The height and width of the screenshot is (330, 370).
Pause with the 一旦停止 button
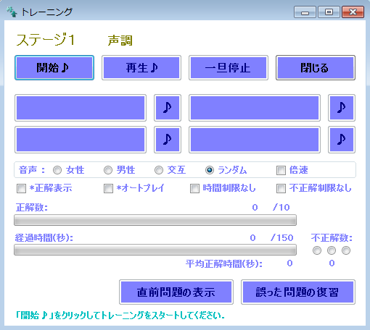point(229,67)
